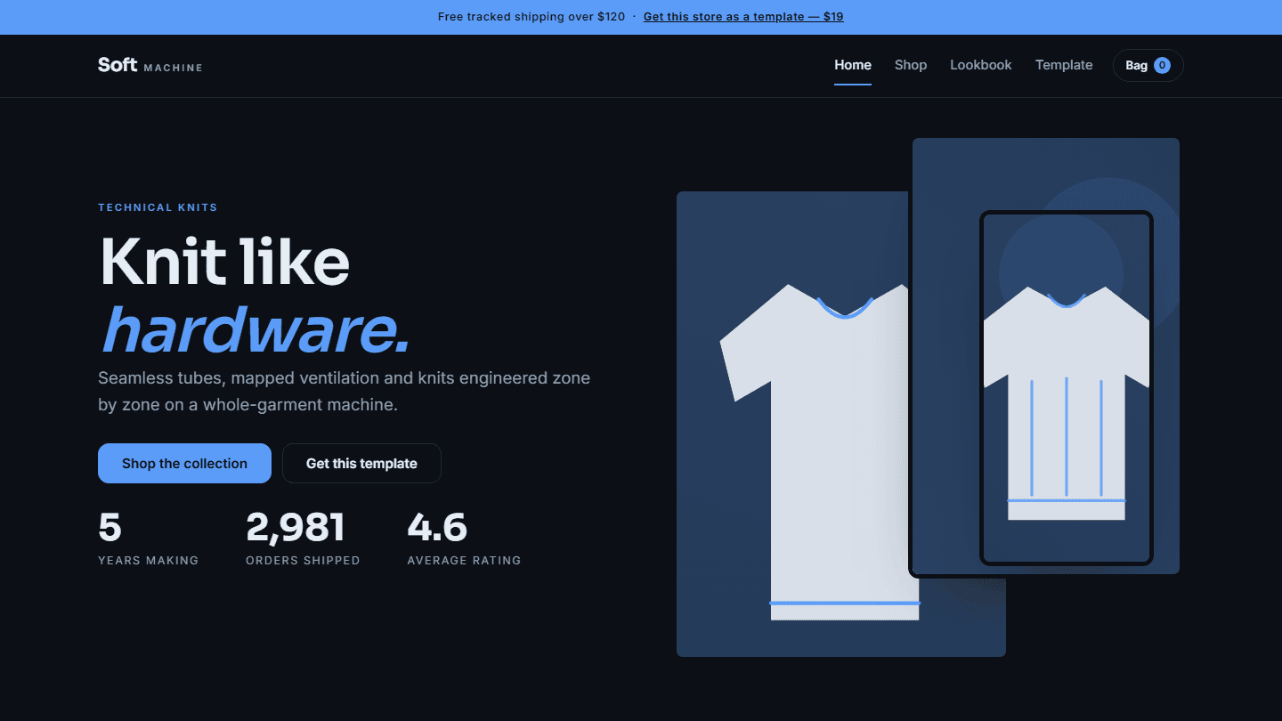This screenshot has width=1282, height=721.
Task: Click the '2,981' orders shipped figure
Action: coord(296,527)
